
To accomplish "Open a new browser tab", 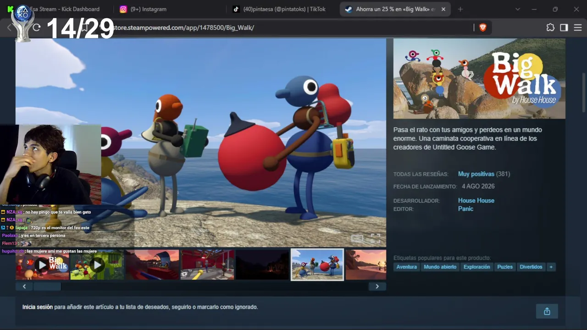I will [460, 9].
